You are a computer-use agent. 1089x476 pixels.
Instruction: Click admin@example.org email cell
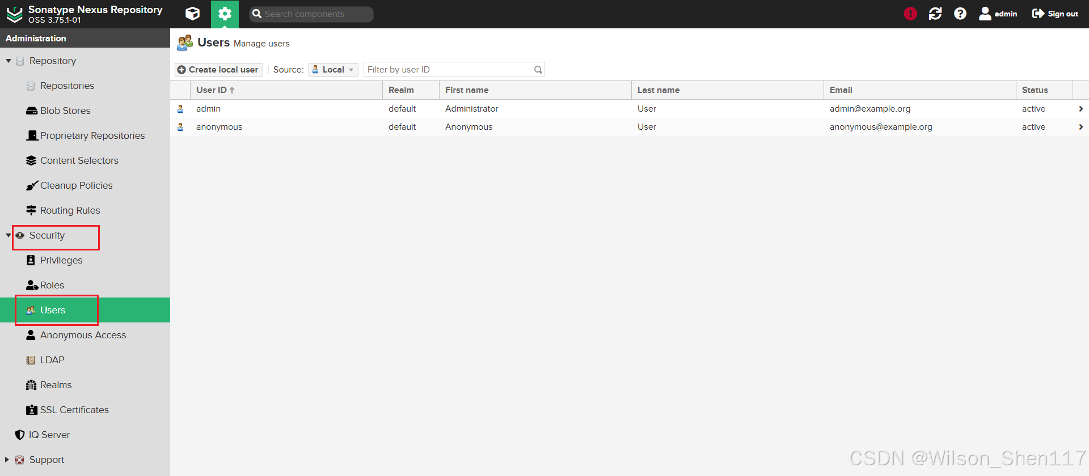[870, 109]
